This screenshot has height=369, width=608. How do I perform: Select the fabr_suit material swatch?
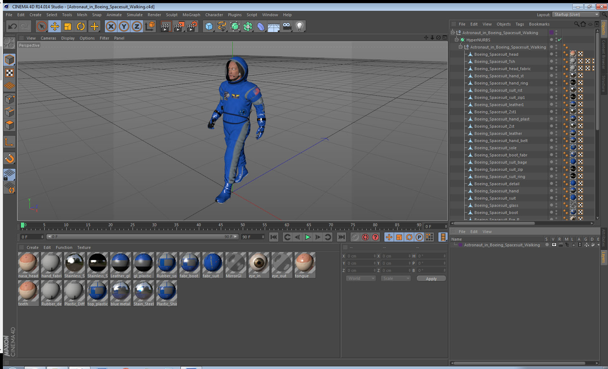point(213,265)
